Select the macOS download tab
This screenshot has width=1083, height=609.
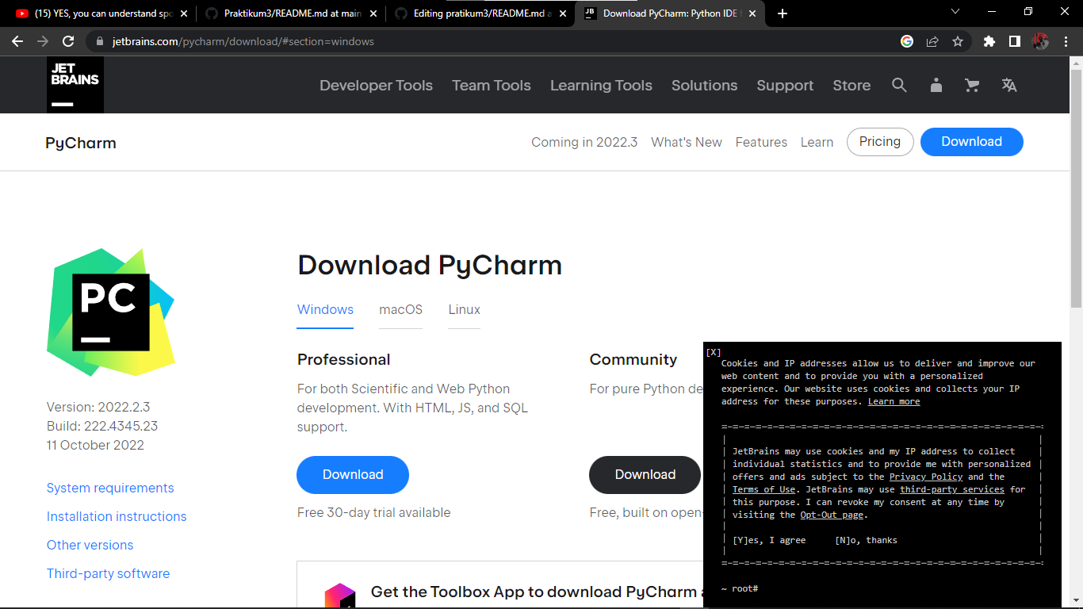tap(400, 310)
